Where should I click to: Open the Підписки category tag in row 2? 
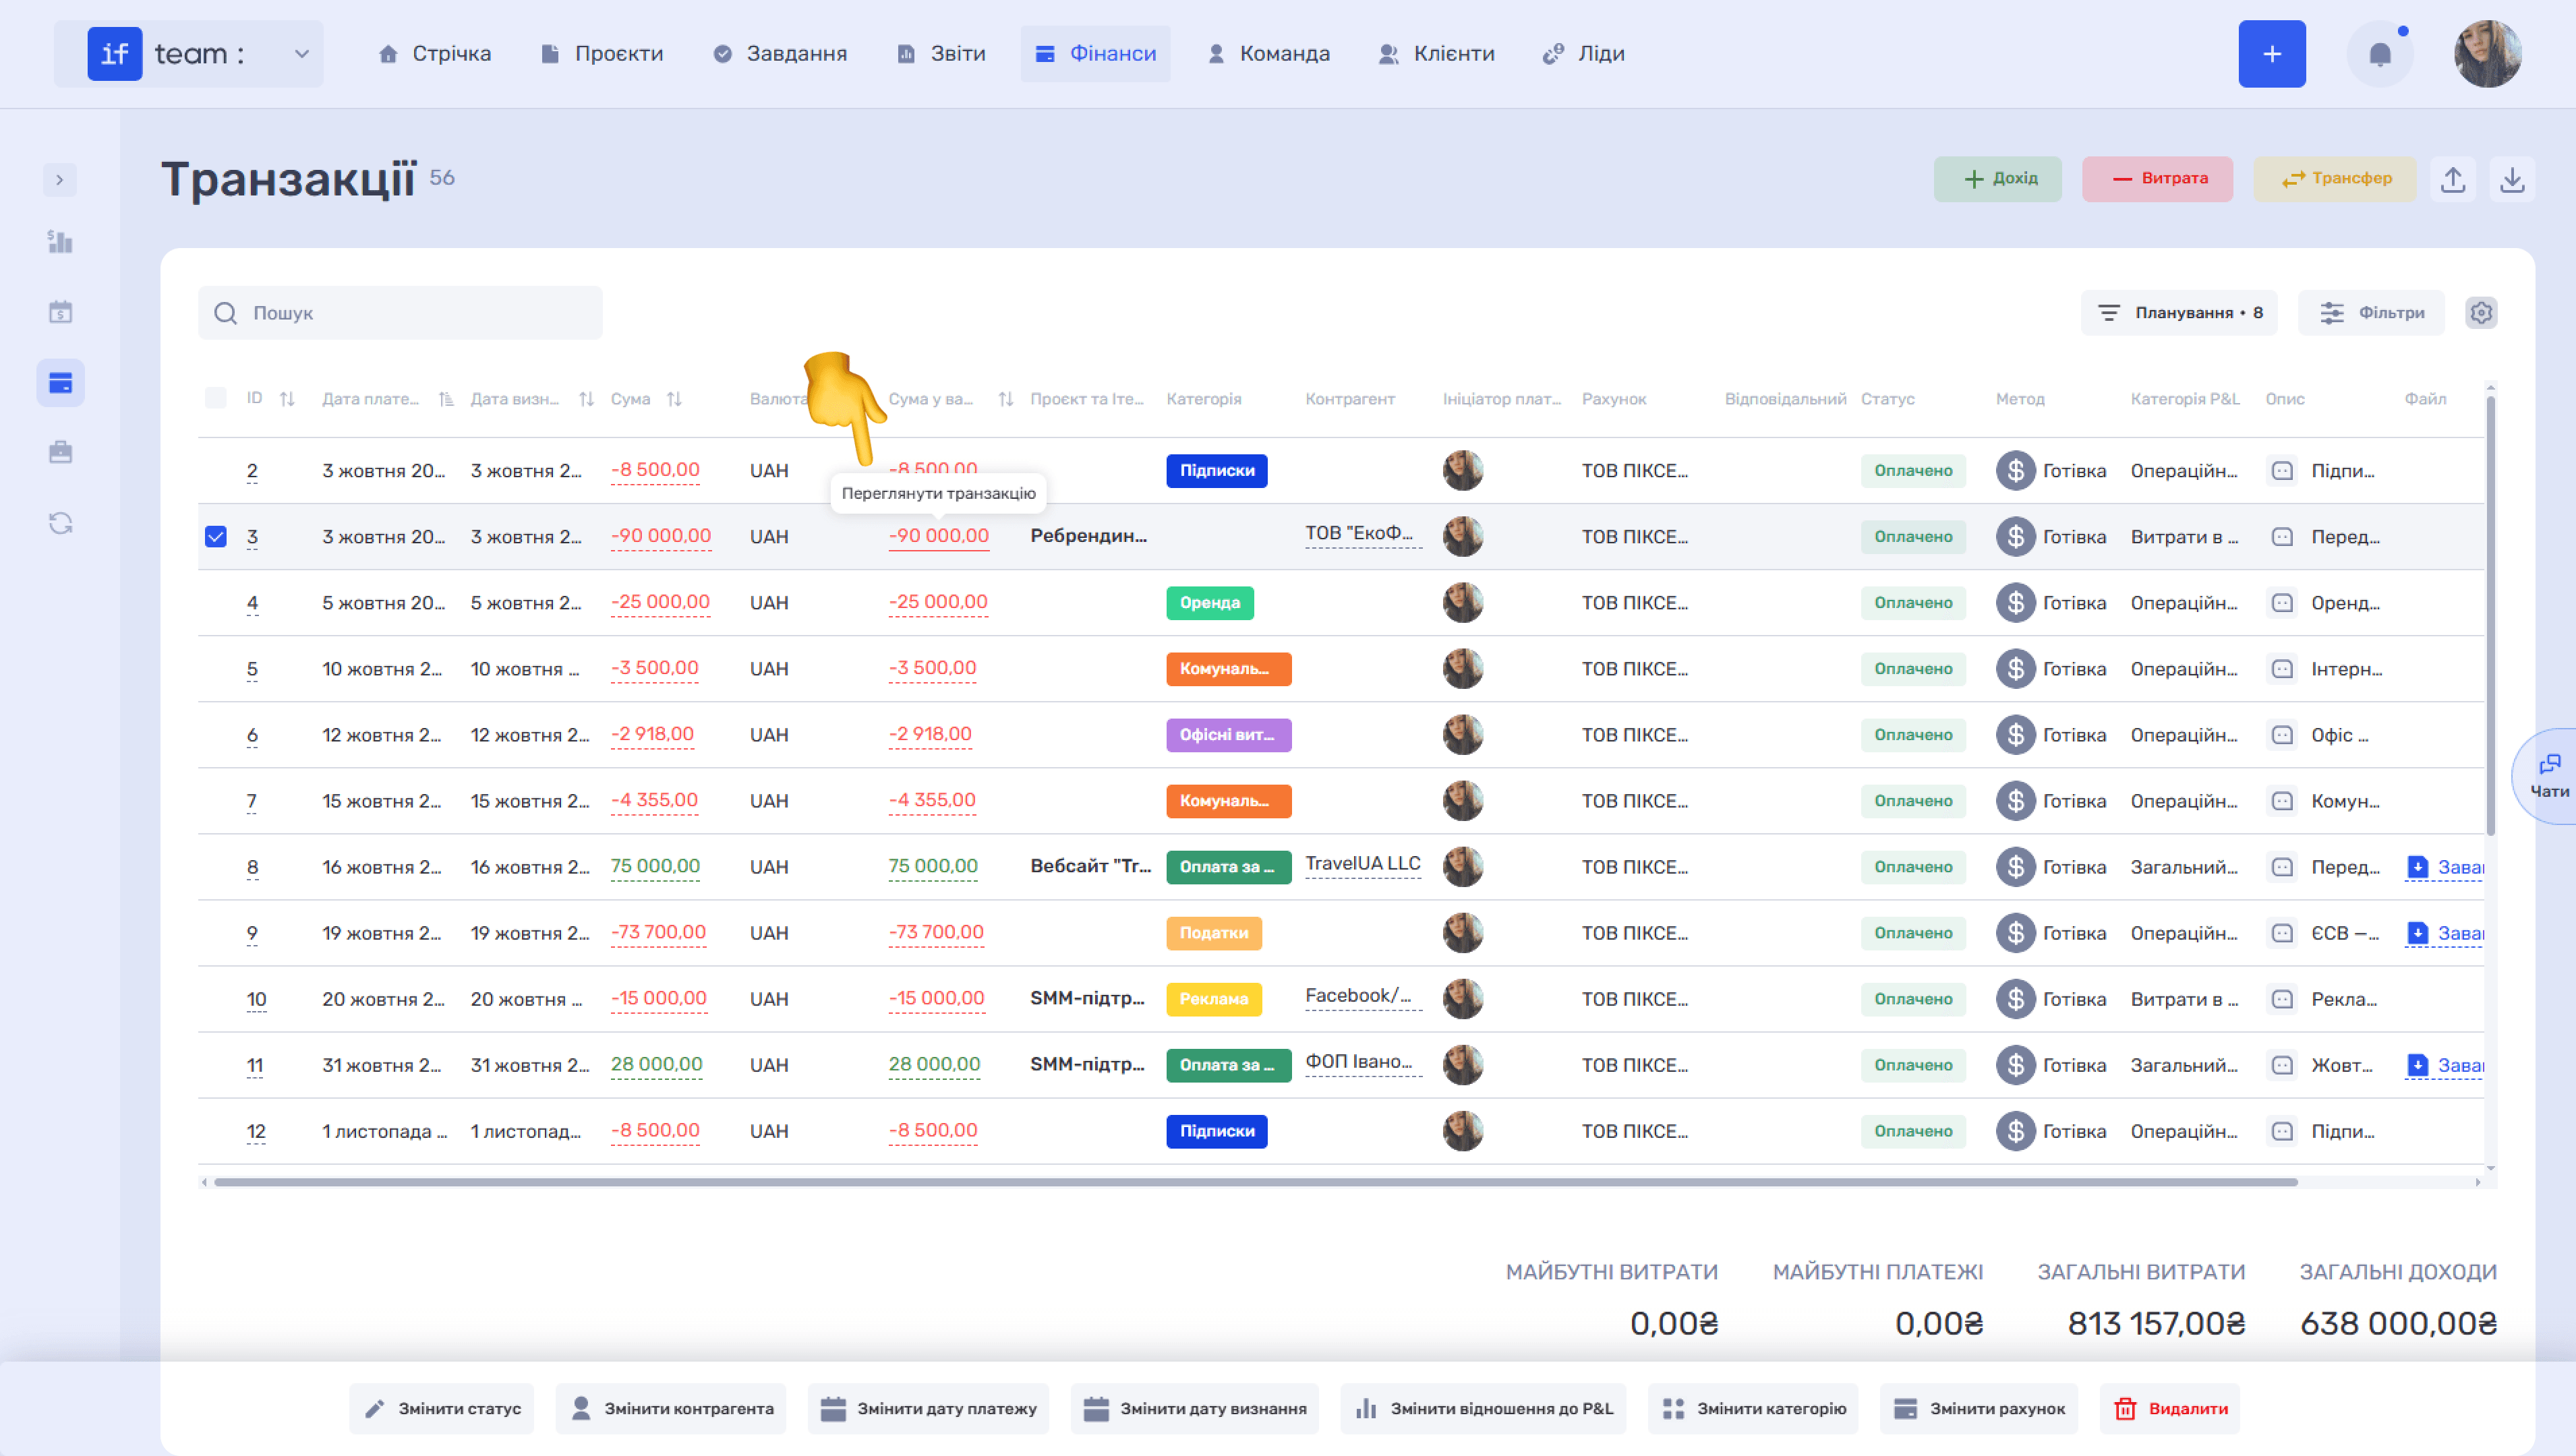tap(1217, 471)
